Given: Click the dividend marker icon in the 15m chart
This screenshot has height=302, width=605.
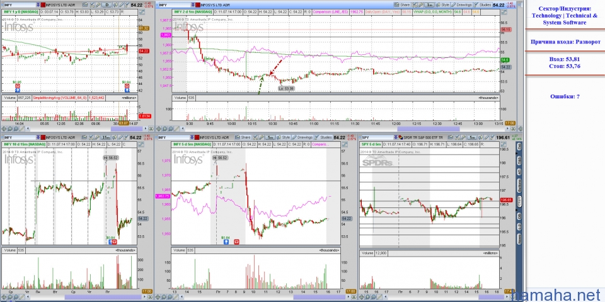Looking at the screenshot, I should click(110, 241).
